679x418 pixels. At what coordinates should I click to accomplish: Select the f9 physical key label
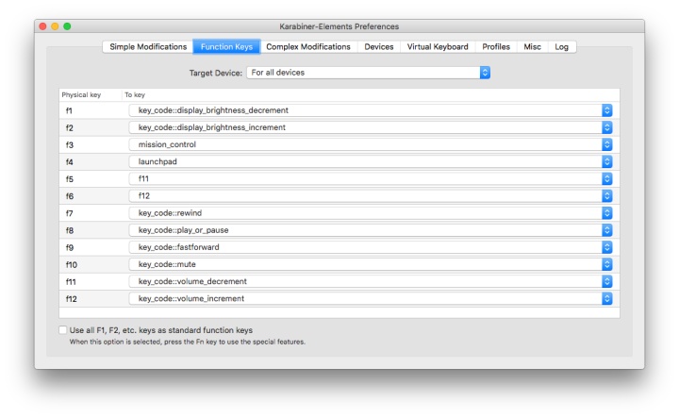click(x=70, y=248)
